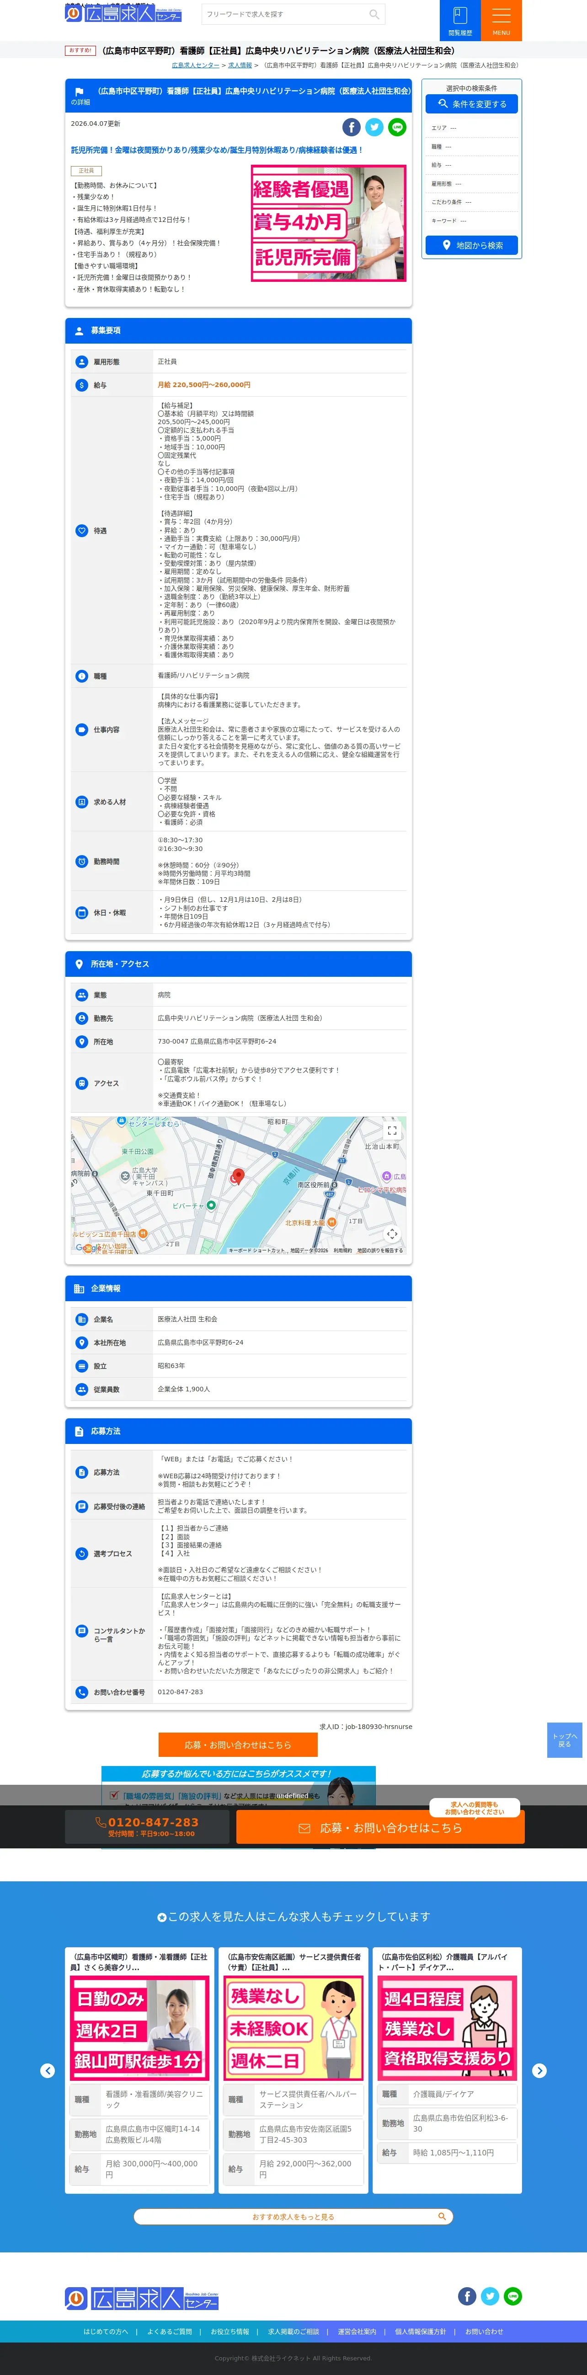
Task: Click the salary text 月給 220,500円～260,000円
Action: pos(203,385)
